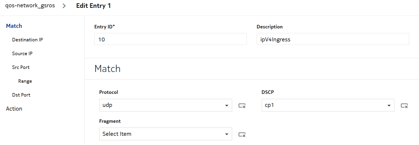Jump to Source IP section
This screenshot has height=145, width=419.
22,54
